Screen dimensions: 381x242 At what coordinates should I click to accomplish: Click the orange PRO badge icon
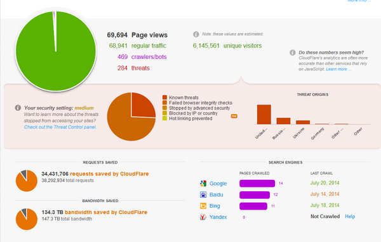[x=234, y=116]
